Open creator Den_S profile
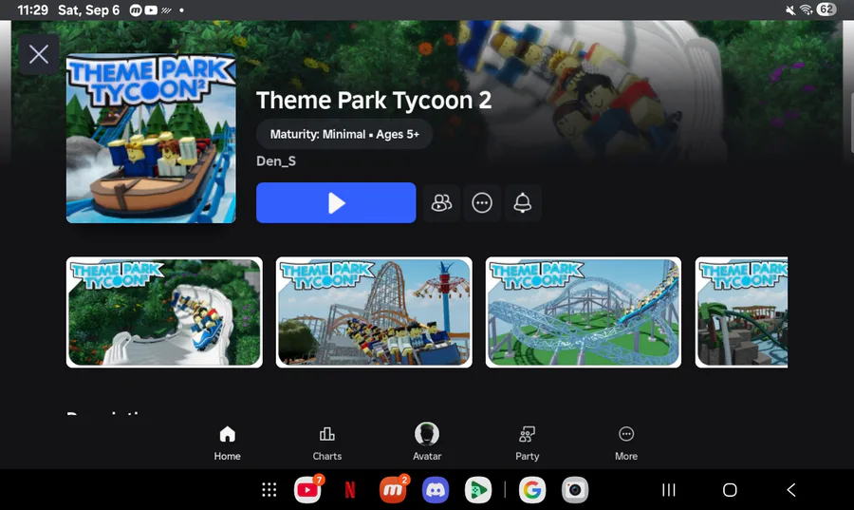The width and height of the screenshot is (854, 510). (276, 161)
